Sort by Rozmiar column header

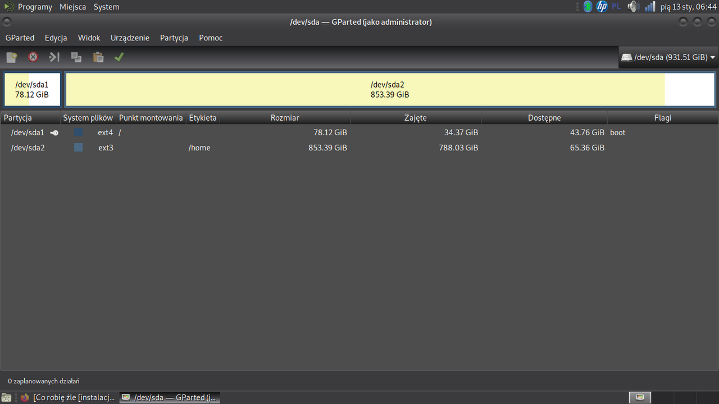coord(285,118)
